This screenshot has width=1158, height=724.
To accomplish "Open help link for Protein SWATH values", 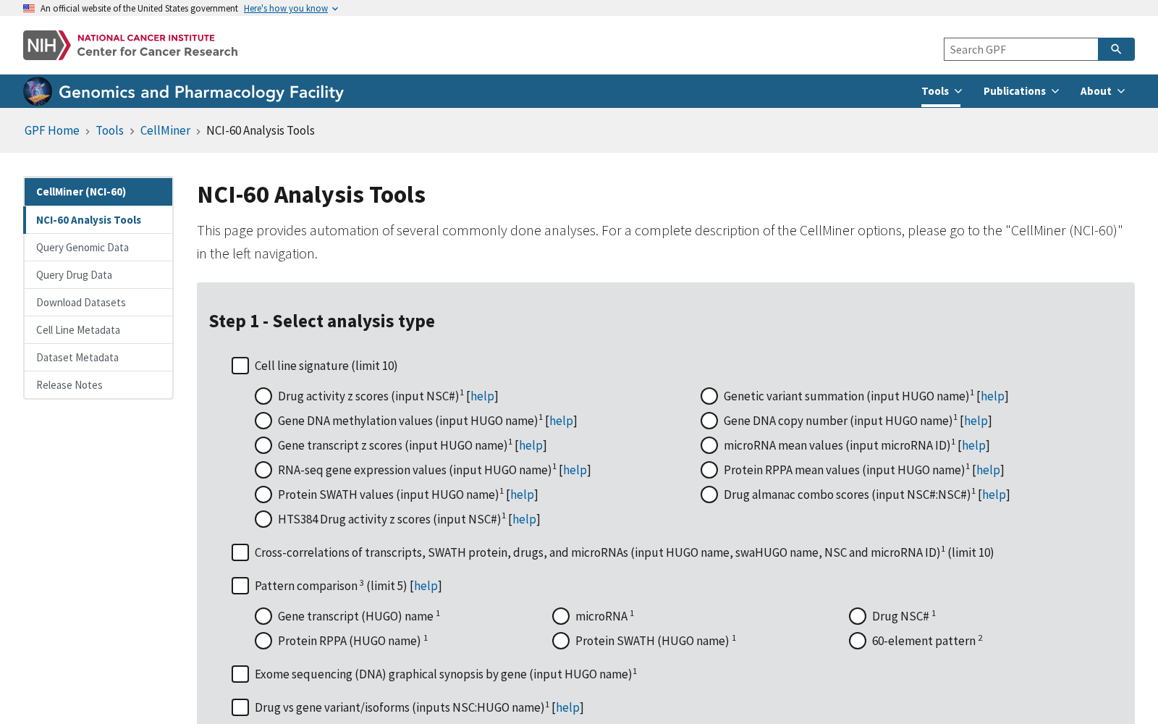I will click(522, 494).
